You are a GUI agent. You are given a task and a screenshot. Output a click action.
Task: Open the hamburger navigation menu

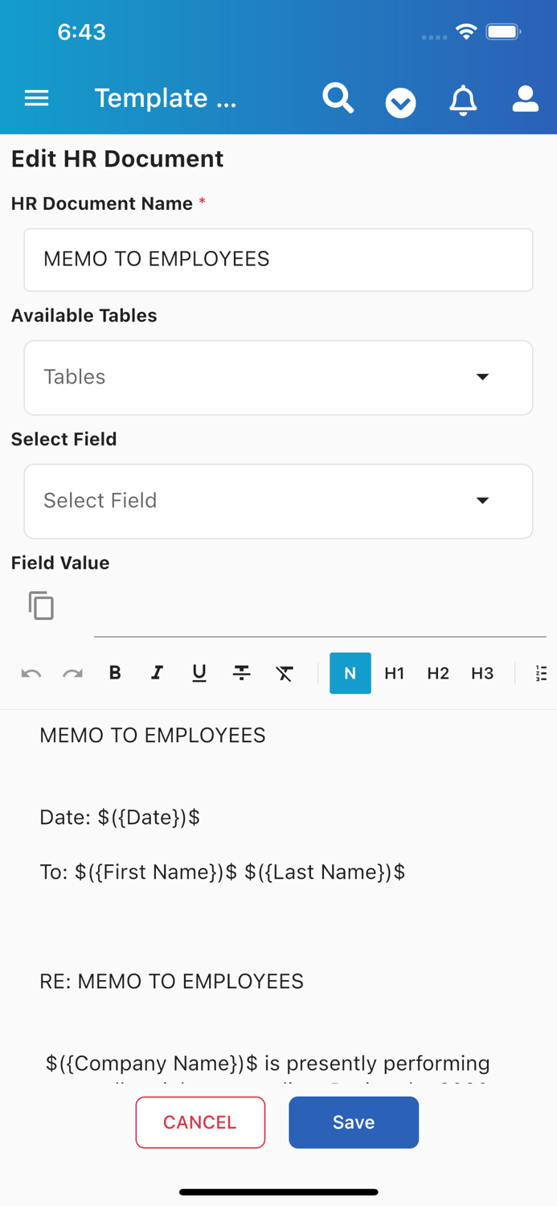tap(36, 97)
